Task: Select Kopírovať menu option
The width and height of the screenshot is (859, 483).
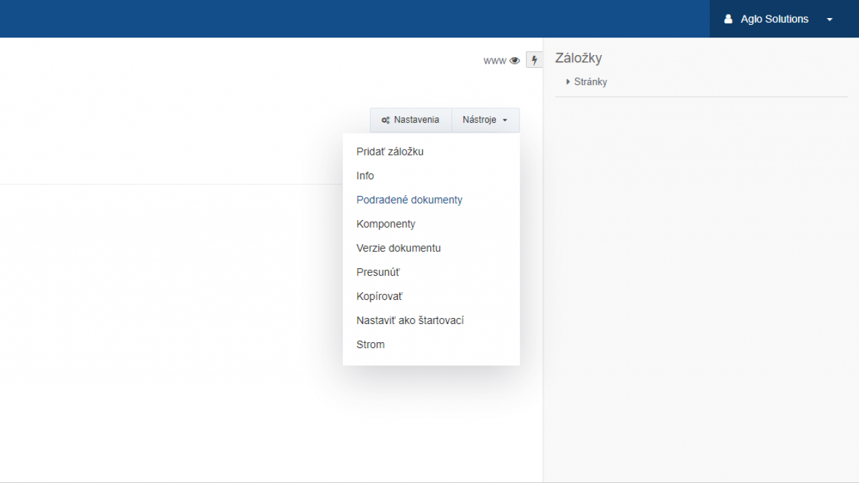Action: [x=379, y=297]
